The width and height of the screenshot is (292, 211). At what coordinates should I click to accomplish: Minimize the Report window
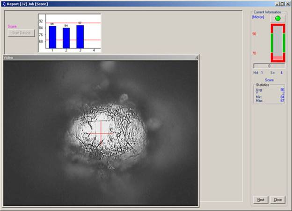[x=275, y=4]
